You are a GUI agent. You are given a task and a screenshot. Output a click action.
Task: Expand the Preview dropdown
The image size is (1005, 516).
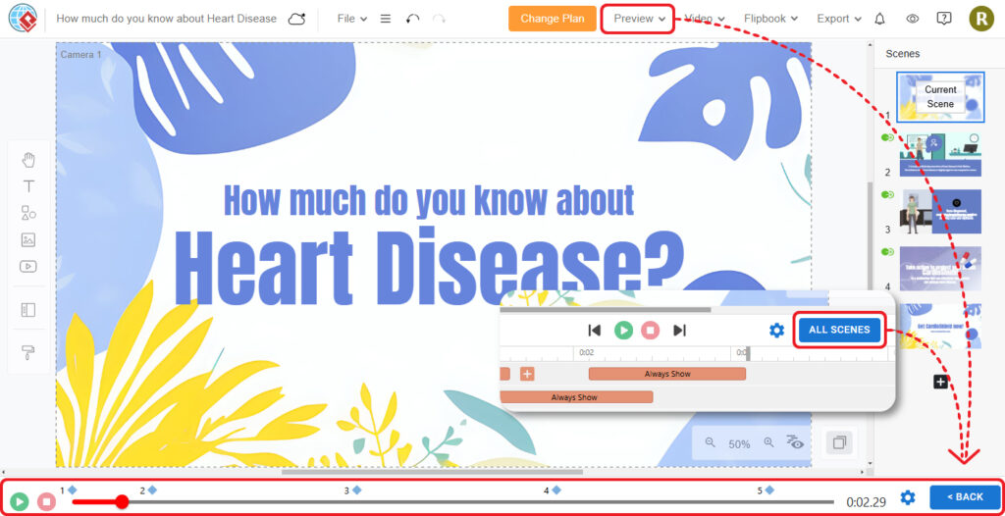tap(639, 19)
